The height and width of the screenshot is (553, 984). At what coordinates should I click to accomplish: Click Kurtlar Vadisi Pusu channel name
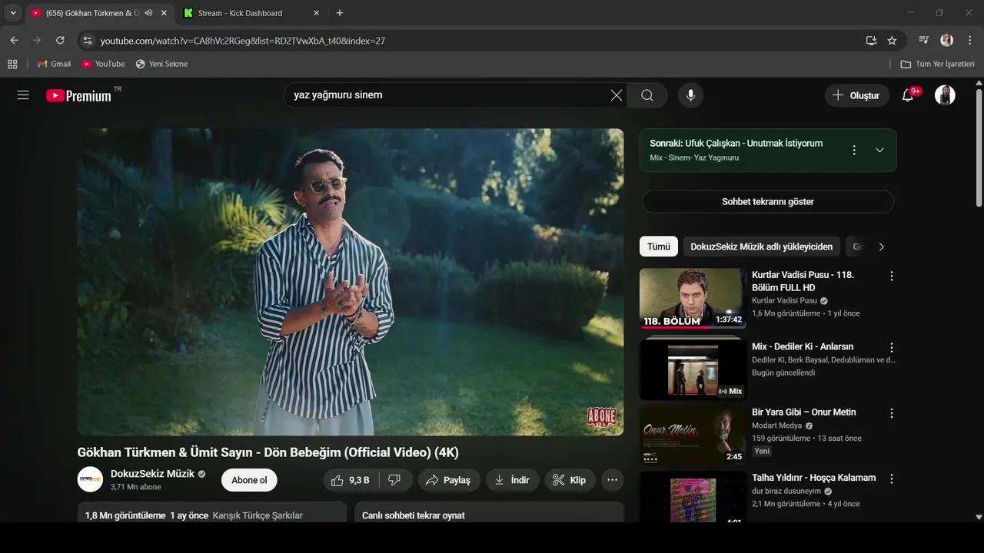[784, 300]
